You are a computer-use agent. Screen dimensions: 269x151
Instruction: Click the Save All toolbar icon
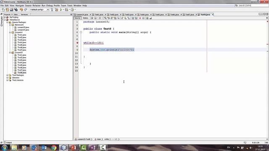pos(16,10)
